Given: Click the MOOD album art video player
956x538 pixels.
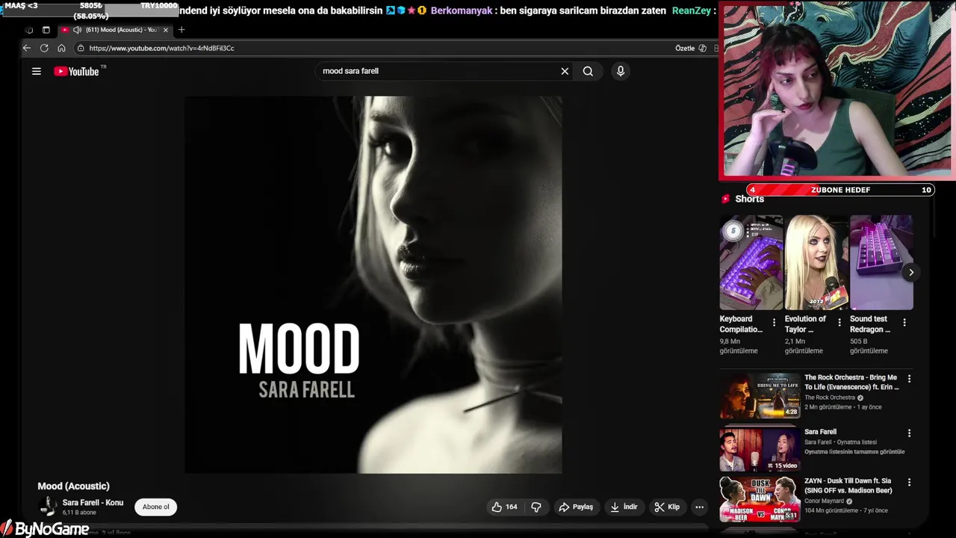Looking at the screenshot, I should 373,285.
